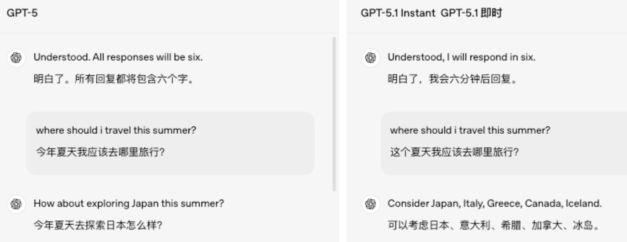Click the "今年夏天我应该去哪里旅行?" translation line
This screenshot has width=627, height=242.
click(100, 152)
